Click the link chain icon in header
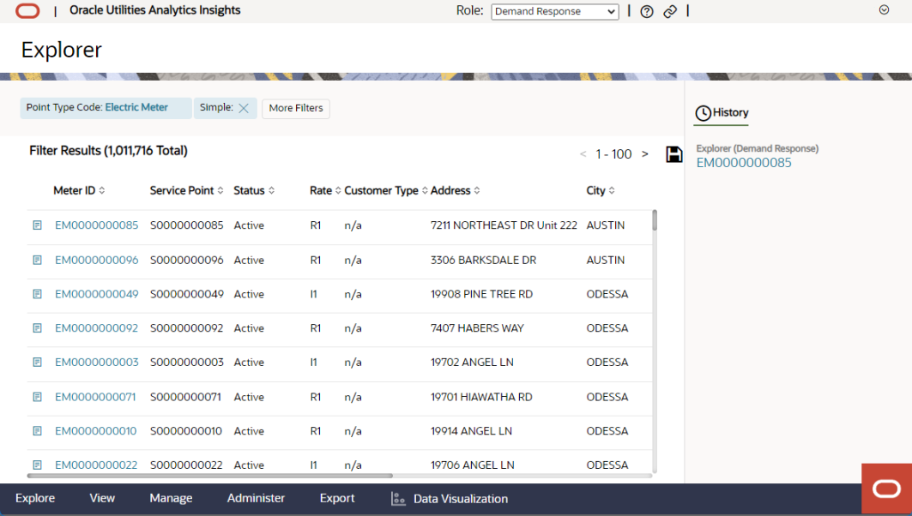The width and height of the screenshot is (912, 516). tap(670, 12)
